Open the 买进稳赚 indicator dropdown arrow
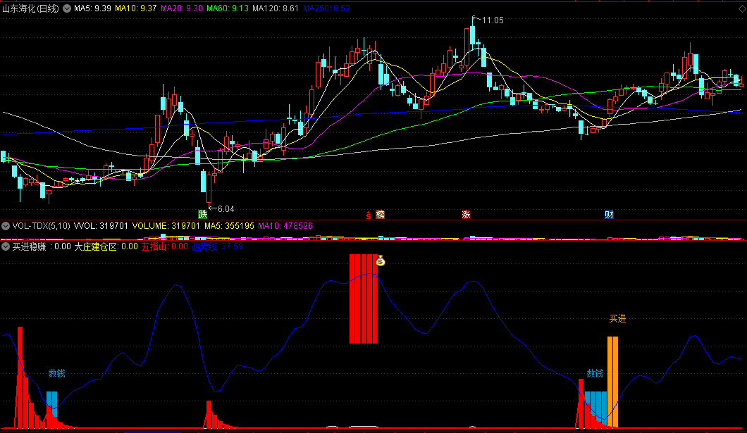This screenshot has width=747, height=433. pyautogui.click(x=6, y=246)
